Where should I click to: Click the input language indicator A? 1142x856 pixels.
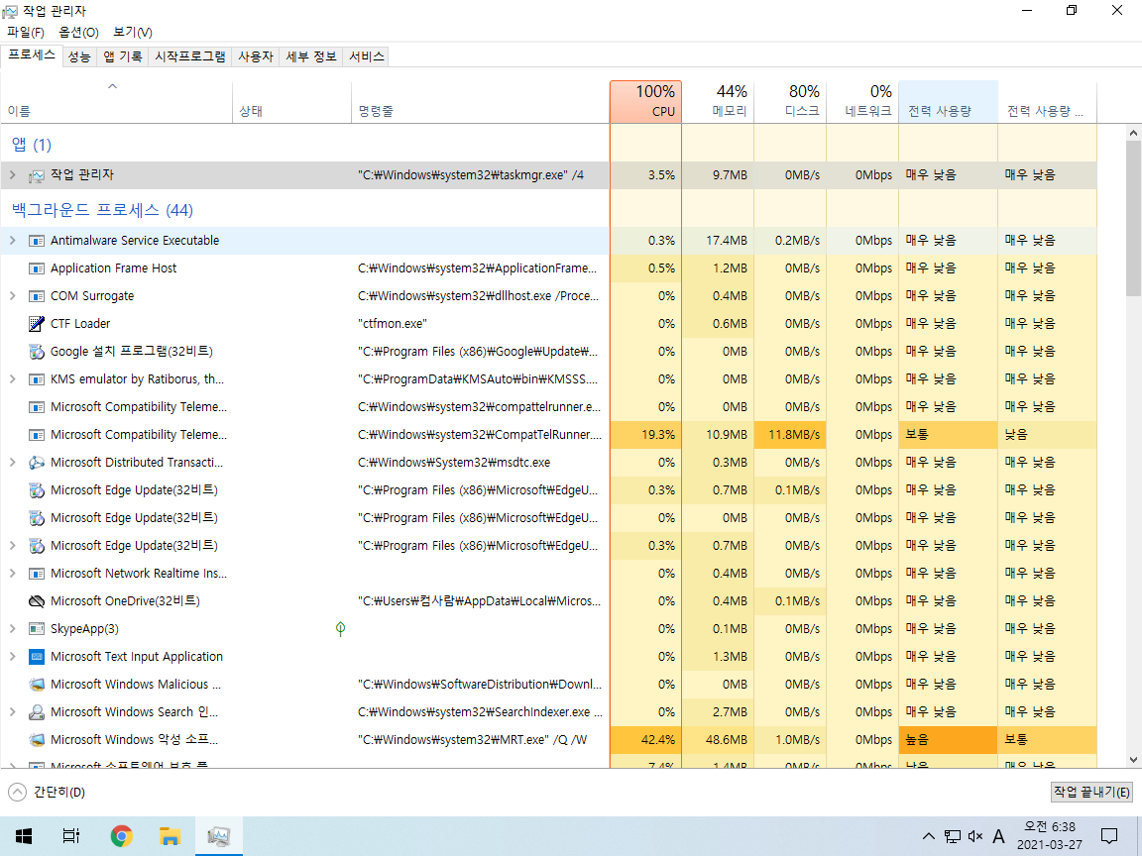(x=998, y=836)
